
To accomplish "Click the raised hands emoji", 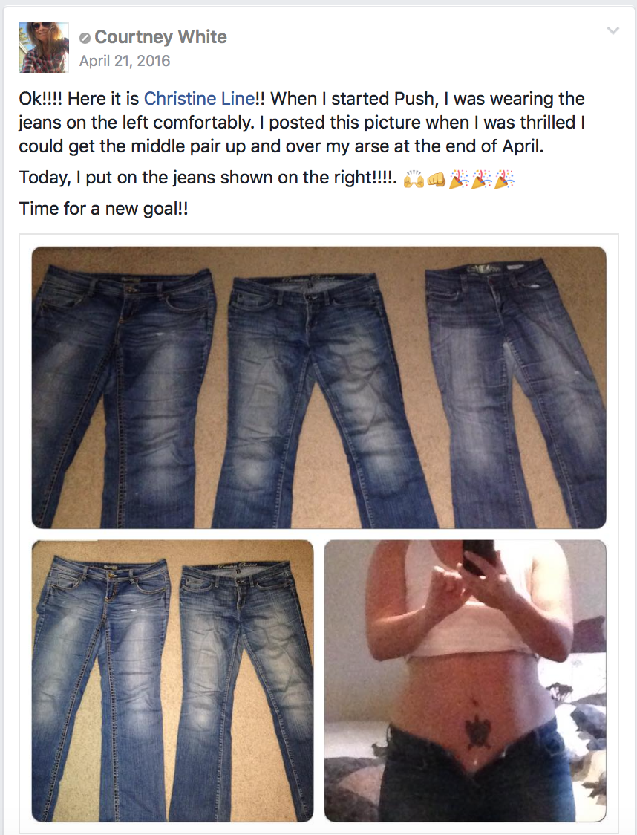I will pos(414,180).
